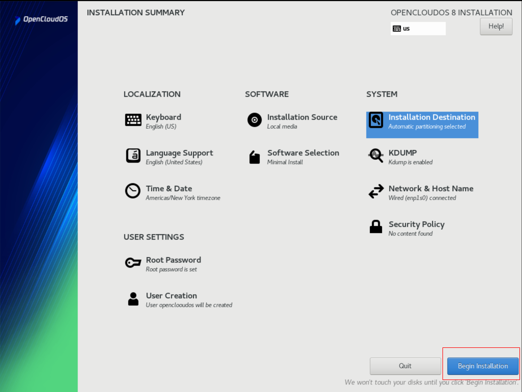522x392 pixels.
Task: Select the Security Policy lock icon
Action: click(376, 226)
